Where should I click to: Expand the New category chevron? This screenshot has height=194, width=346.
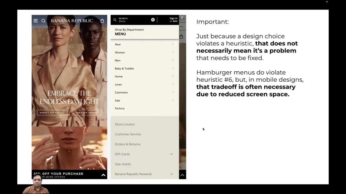pos(173,44)
